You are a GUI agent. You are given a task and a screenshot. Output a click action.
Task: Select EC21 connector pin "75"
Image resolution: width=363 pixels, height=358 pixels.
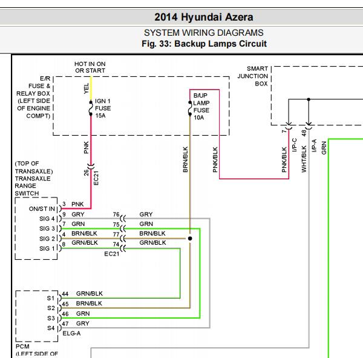pos(116,225)
